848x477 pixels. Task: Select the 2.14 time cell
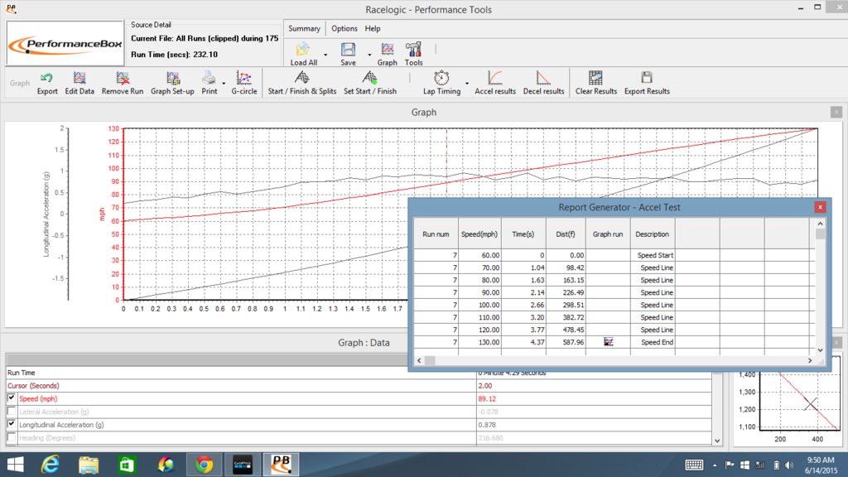click(x=523, y=292)
